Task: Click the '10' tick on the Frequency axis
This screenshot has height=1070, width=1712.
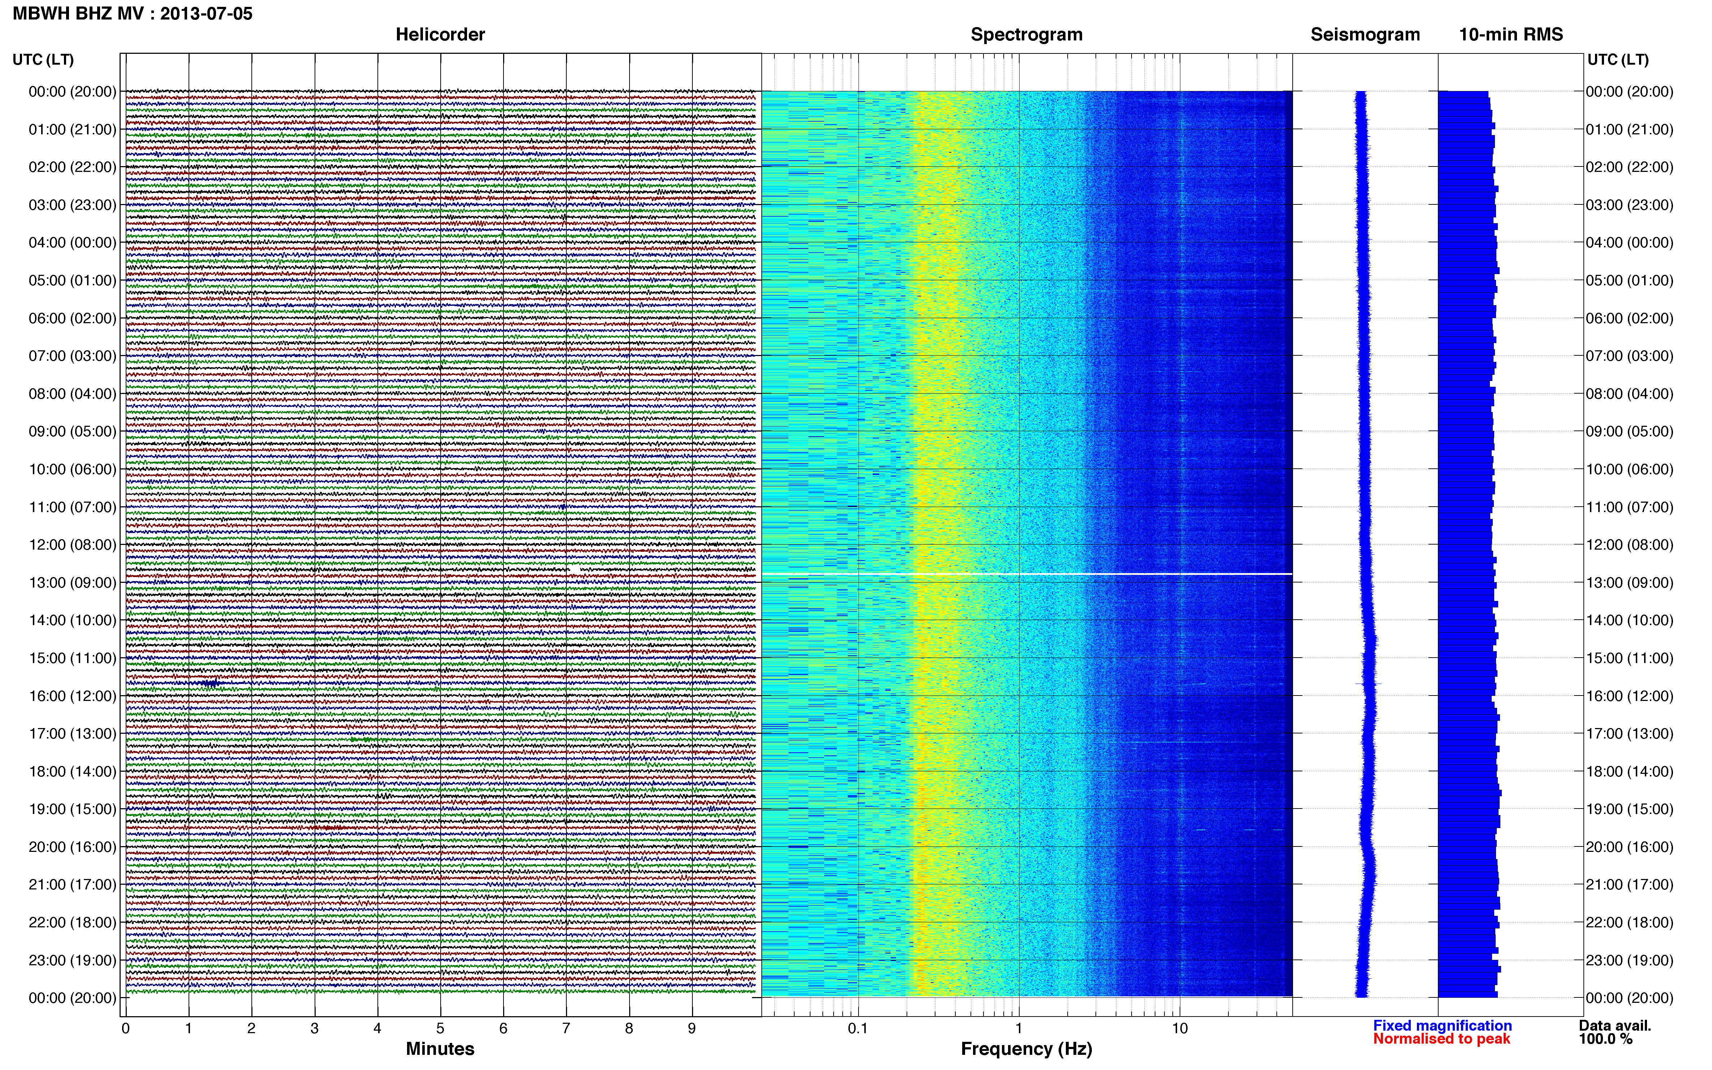Action: [x=1180, y=1028]
